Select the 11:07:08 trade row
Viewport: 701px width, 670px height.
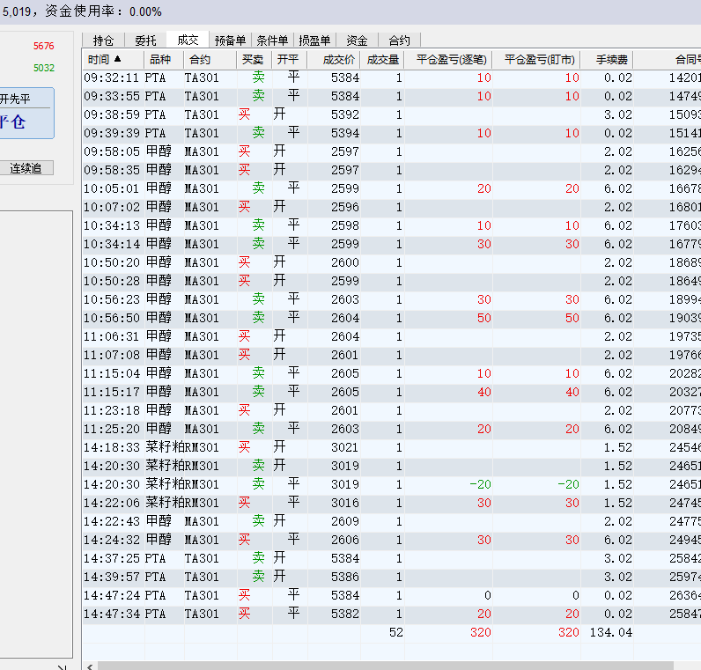tap(392, 355)
